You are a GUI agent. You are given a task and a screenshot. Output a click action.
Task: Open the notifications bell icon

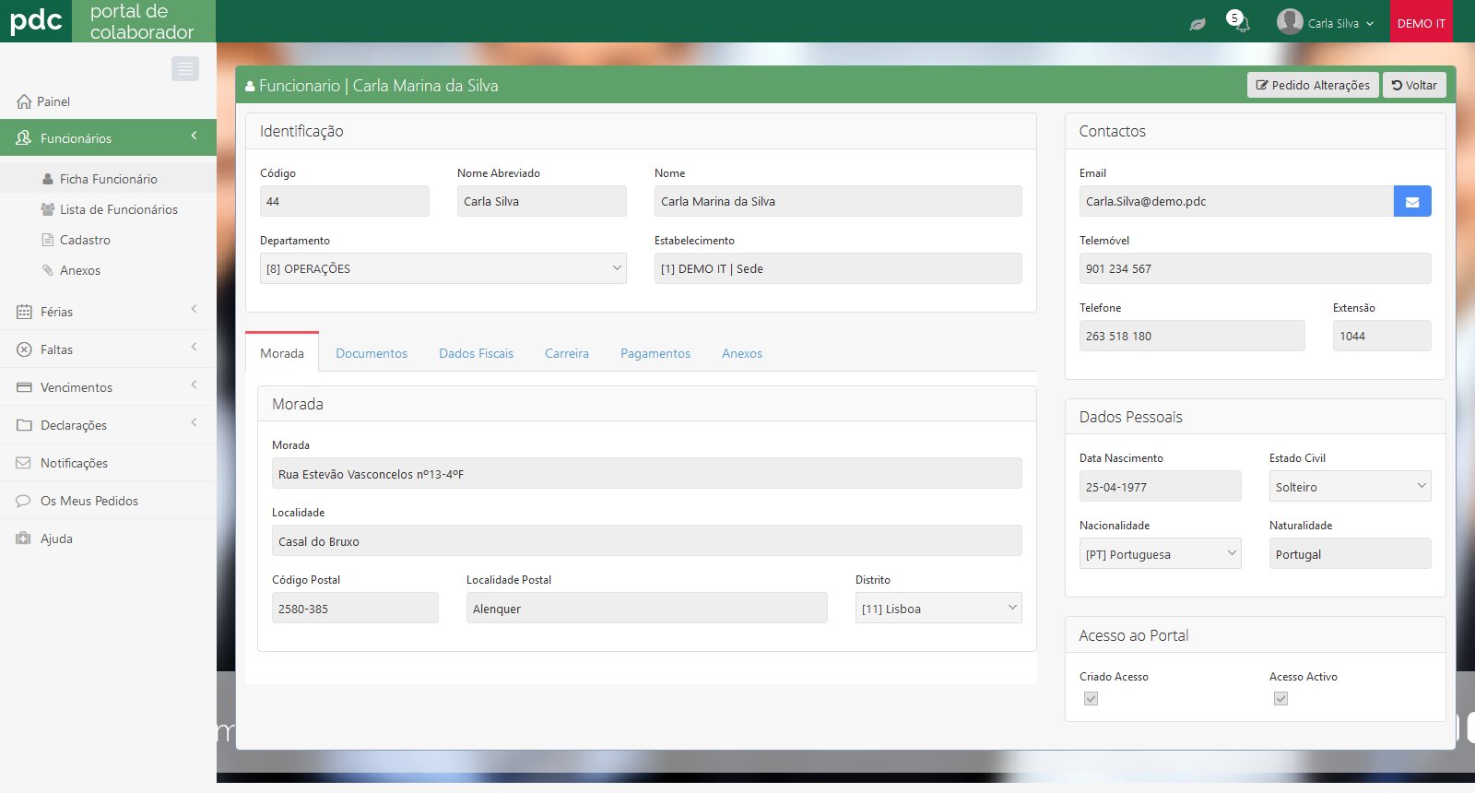tap(1238, 22)
